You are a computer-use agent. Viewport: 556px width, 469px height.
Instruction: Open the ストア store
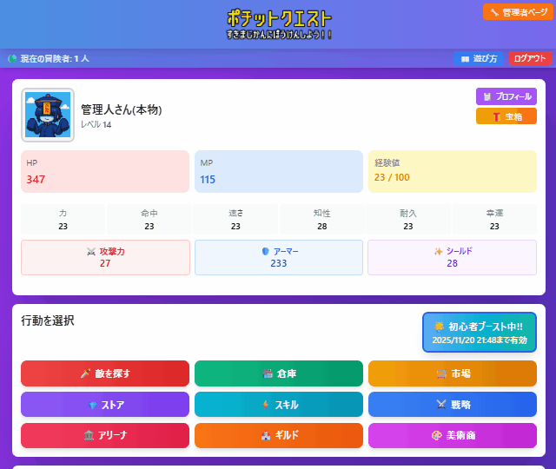105,405
